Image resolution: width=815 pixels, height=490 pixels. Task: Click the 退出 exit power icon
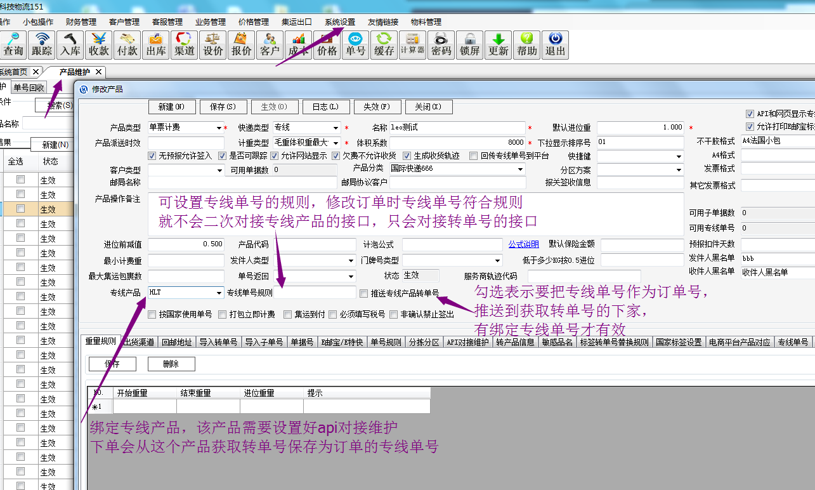[x=556, y=45]
